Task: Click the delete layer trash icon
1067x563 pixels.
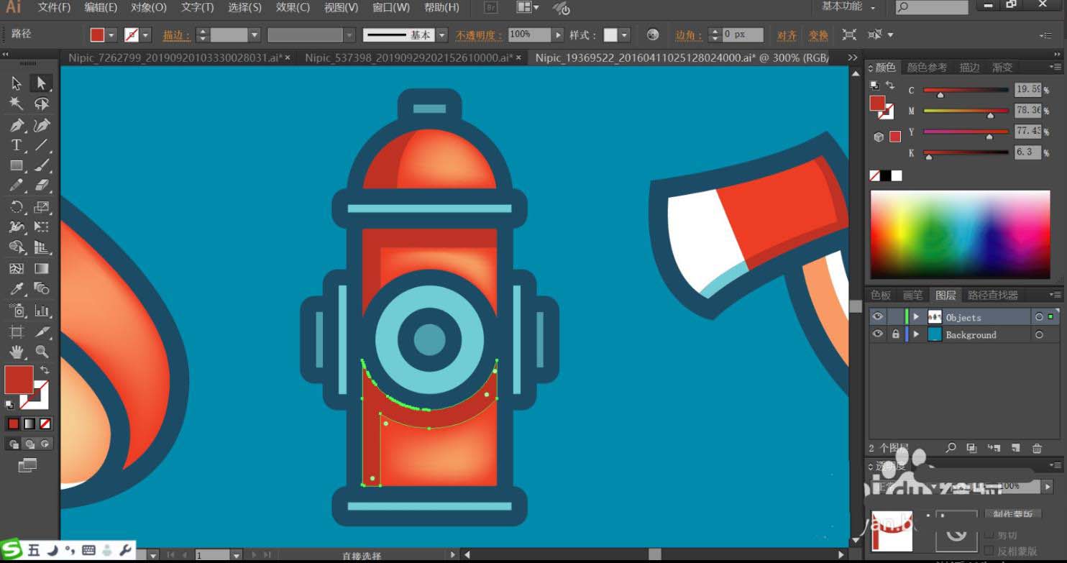Action: point(1037,448)
